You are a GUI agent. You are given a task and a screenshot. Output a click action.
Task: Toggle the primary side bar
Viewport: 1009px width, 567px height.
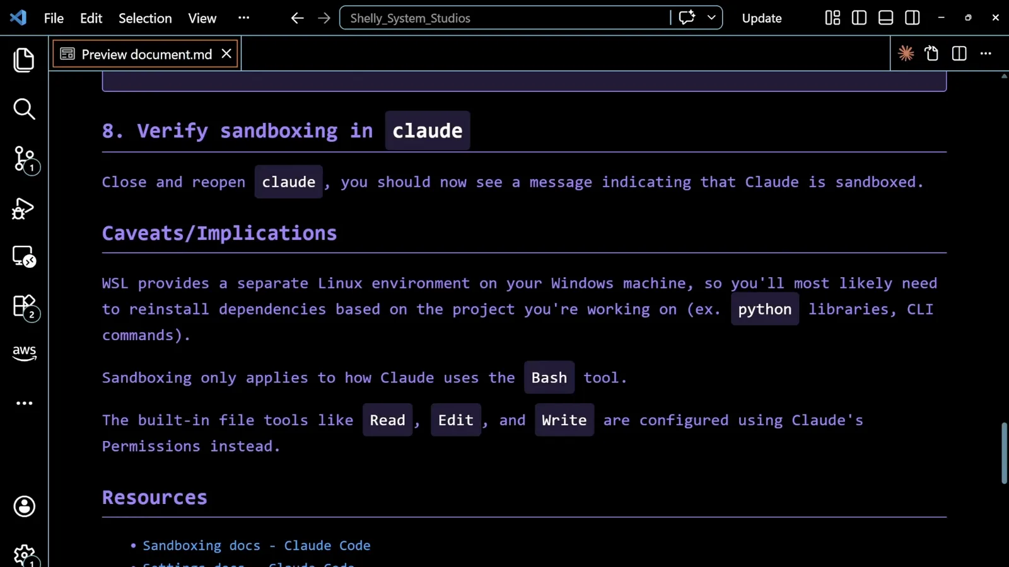pos(859,18)
